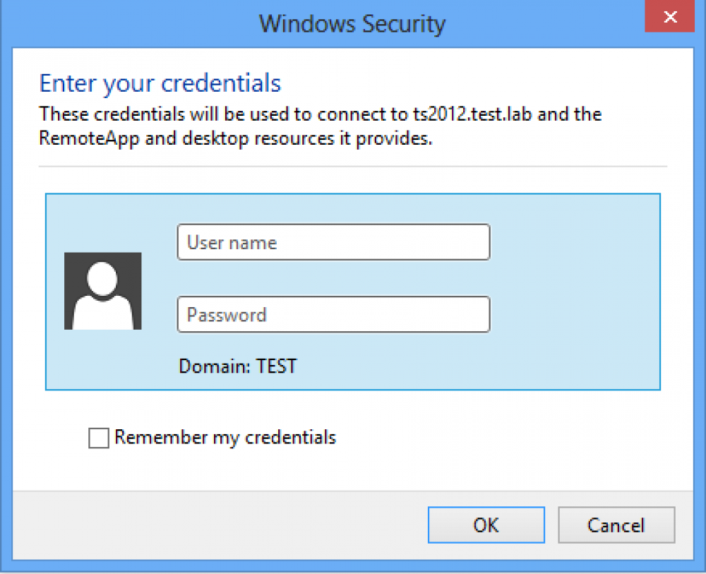The image size is (706, 574).
Task: Click the 'Domain: TEST' label
Action: [x=238, y=366]
